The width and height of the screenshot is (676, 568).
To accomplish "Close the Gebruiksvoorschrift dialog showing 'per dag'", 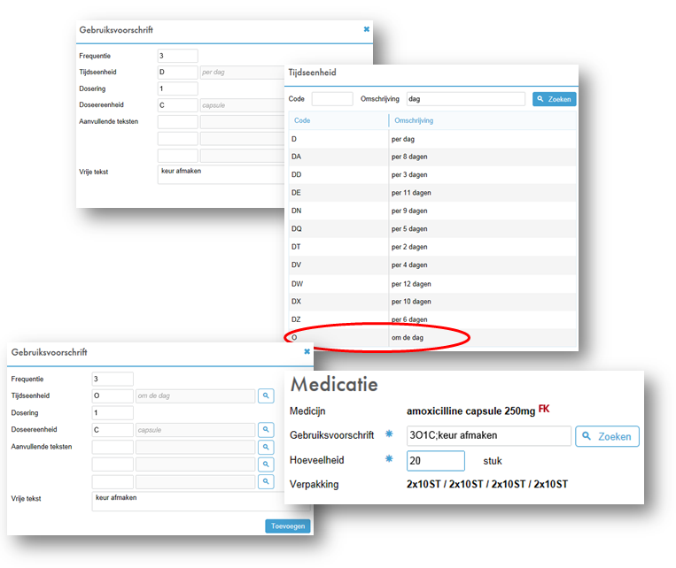I will [x=367, y=29].
